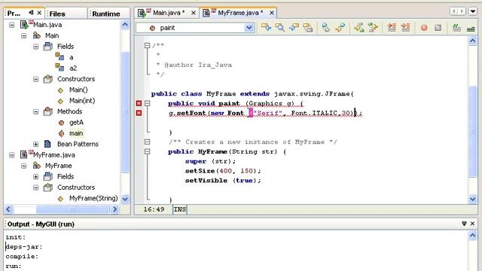The height and width of the screenshot is (271, 482).
Task: Click the shift line right toolbar icon
Action: 406,28
